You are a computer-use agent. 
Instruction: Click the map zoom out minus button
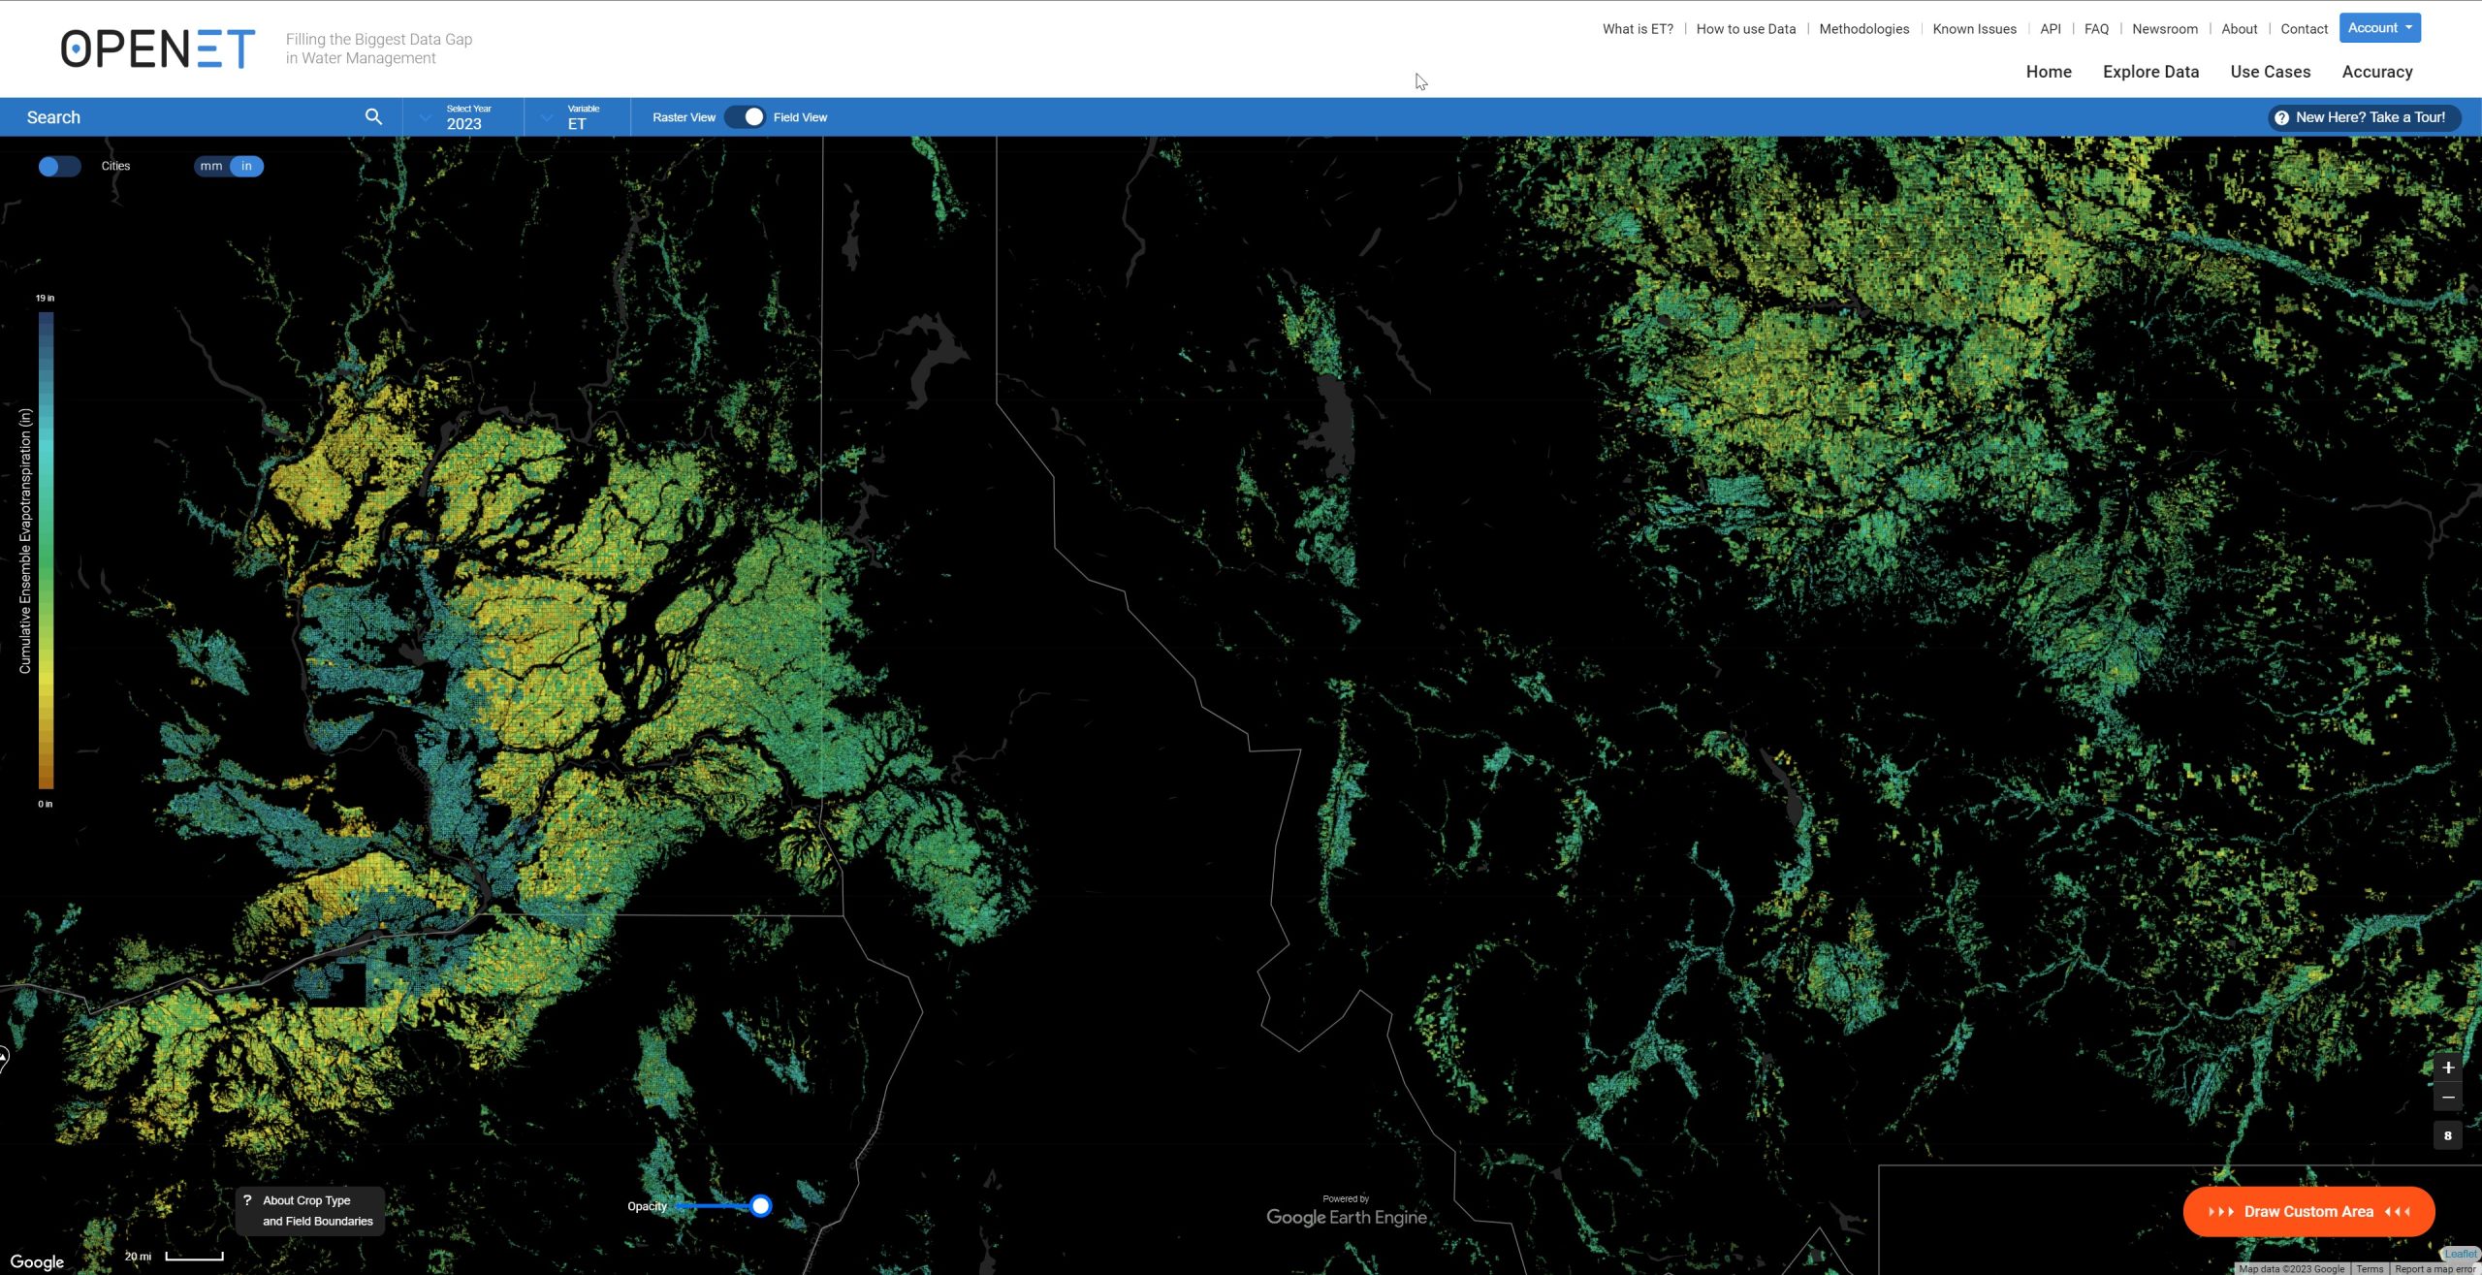click(x=2447, y=1098)
